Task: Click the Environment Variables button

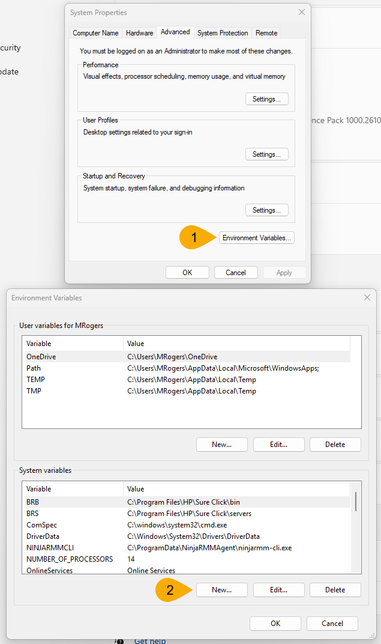Action: 257,238
